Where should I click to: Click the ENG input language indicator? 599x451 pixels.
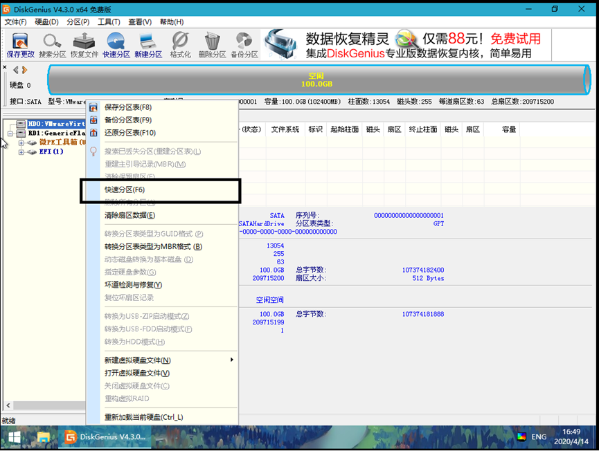(539, 437)
